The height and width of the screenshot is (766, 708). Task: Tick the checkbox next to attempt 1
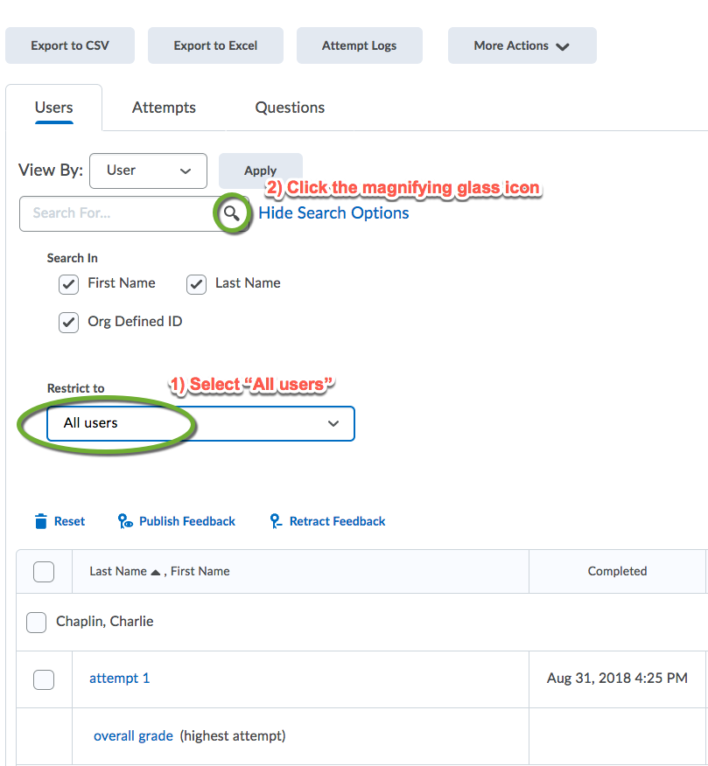click(43, 679)
